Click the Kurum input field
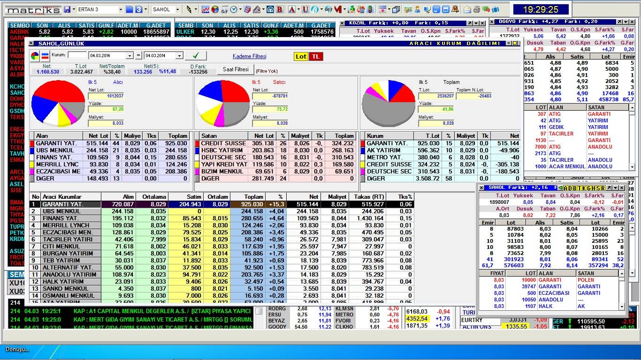Image resolution: width=641 pixels, height=360 pixels. coord(77,55)
